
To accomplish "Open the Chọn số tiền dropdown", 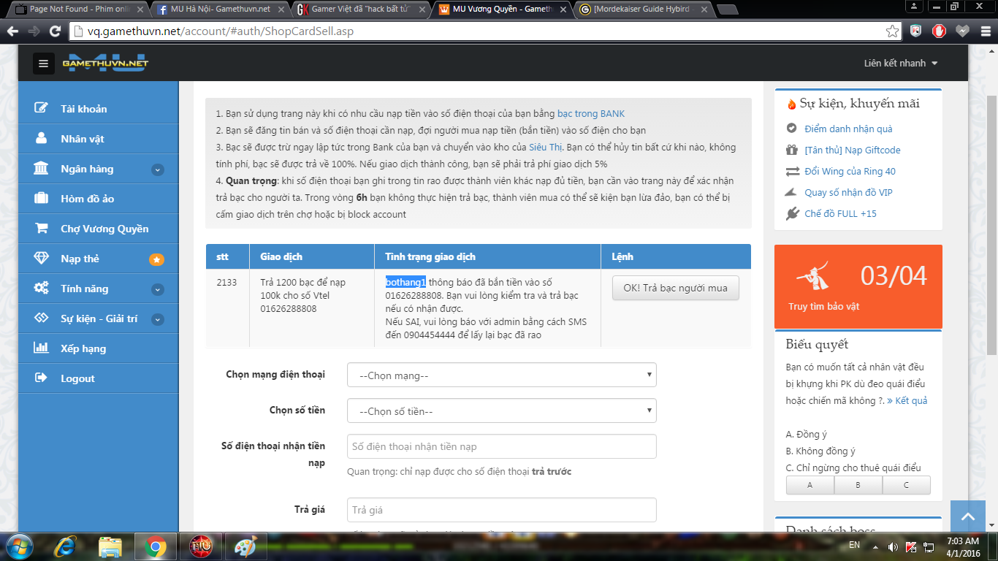I will point(501,411).
